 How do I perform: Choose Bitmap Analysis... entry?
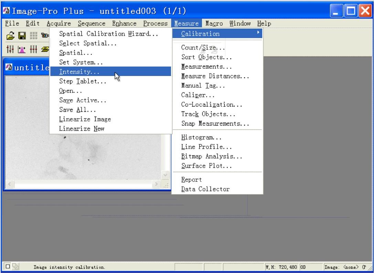pyautogui.click(x=217, y=156)
